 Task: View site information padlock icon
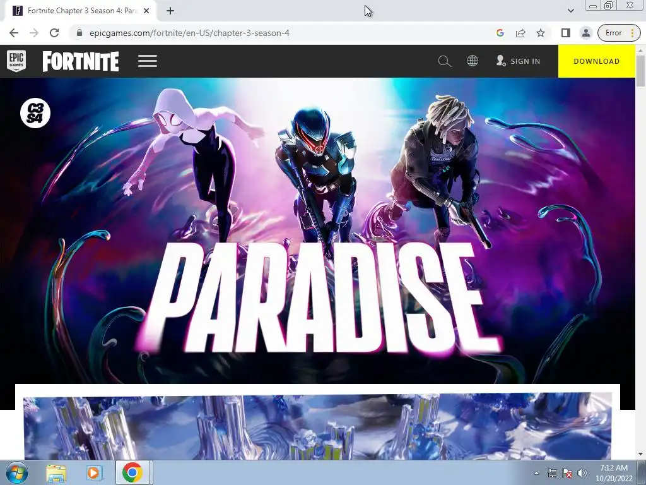[x=79, y=33]
